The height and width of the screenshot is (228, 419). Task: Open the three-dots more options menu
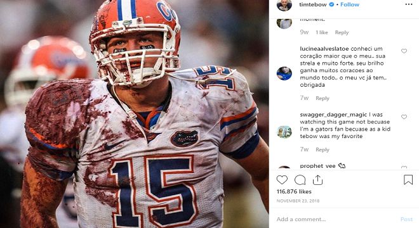[409, 4]
